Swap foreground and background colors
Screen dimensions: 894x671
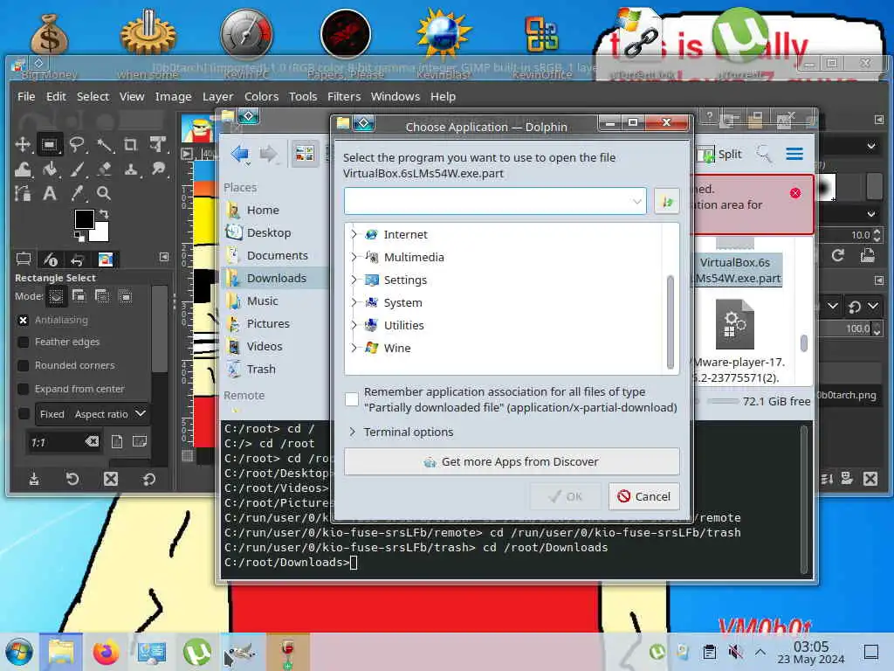pos(104,214)
